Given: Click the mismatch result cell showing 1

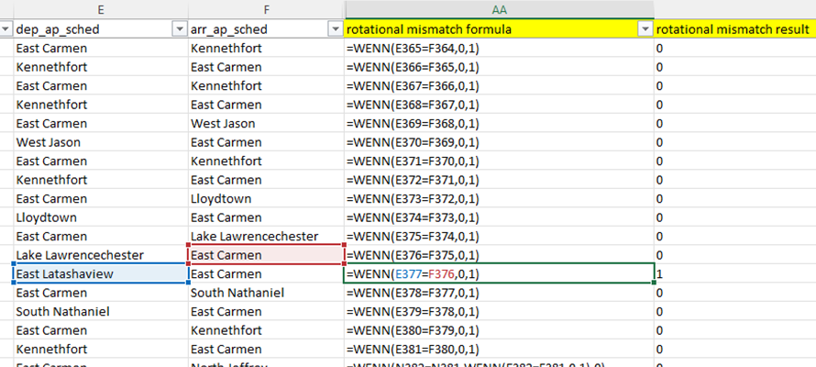Looking at the screenshot, I should click(734, 273).
